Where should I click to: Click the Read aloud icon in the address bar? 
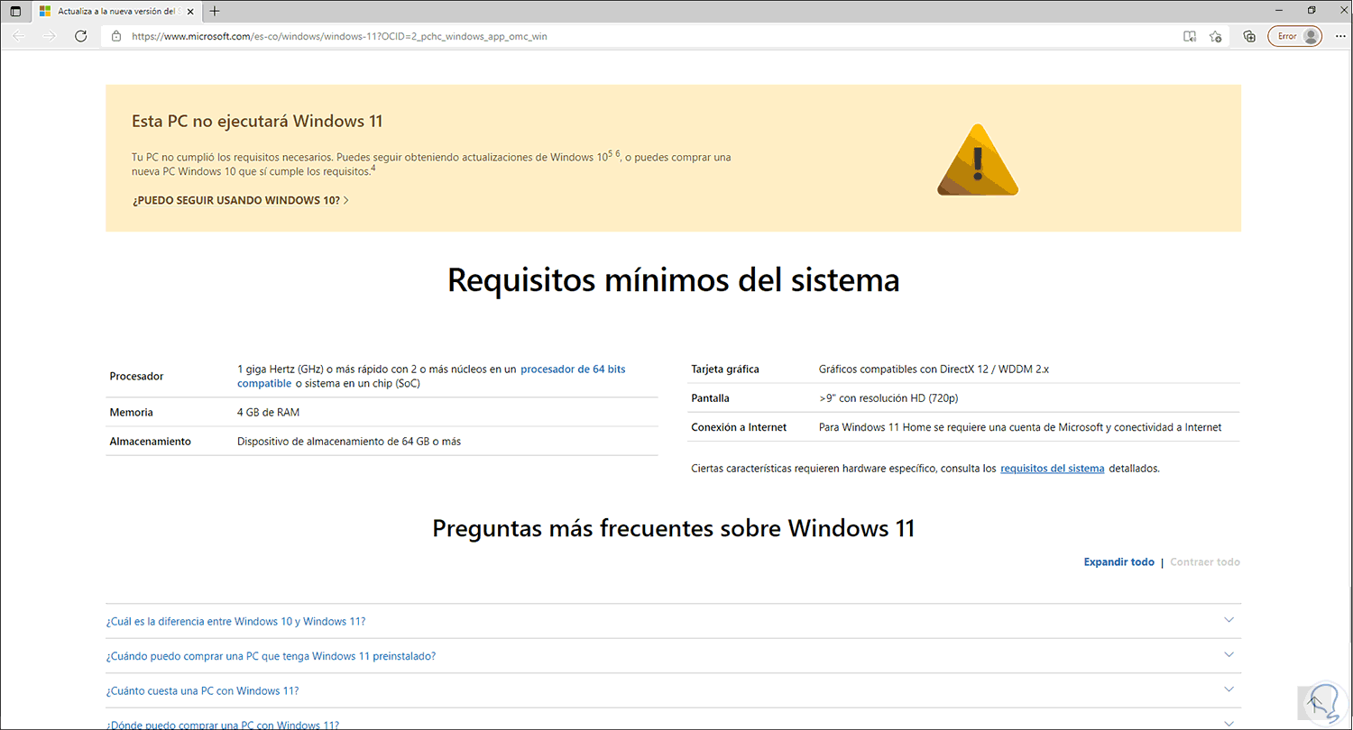pos(1190,36)
